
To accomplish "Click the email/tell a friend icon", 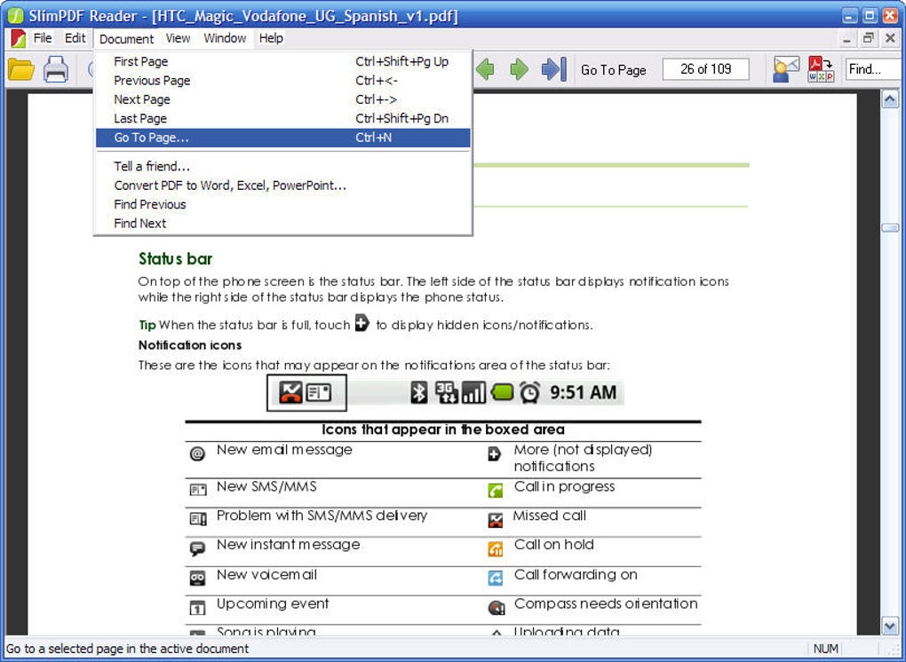I will (x=786, y=69).
